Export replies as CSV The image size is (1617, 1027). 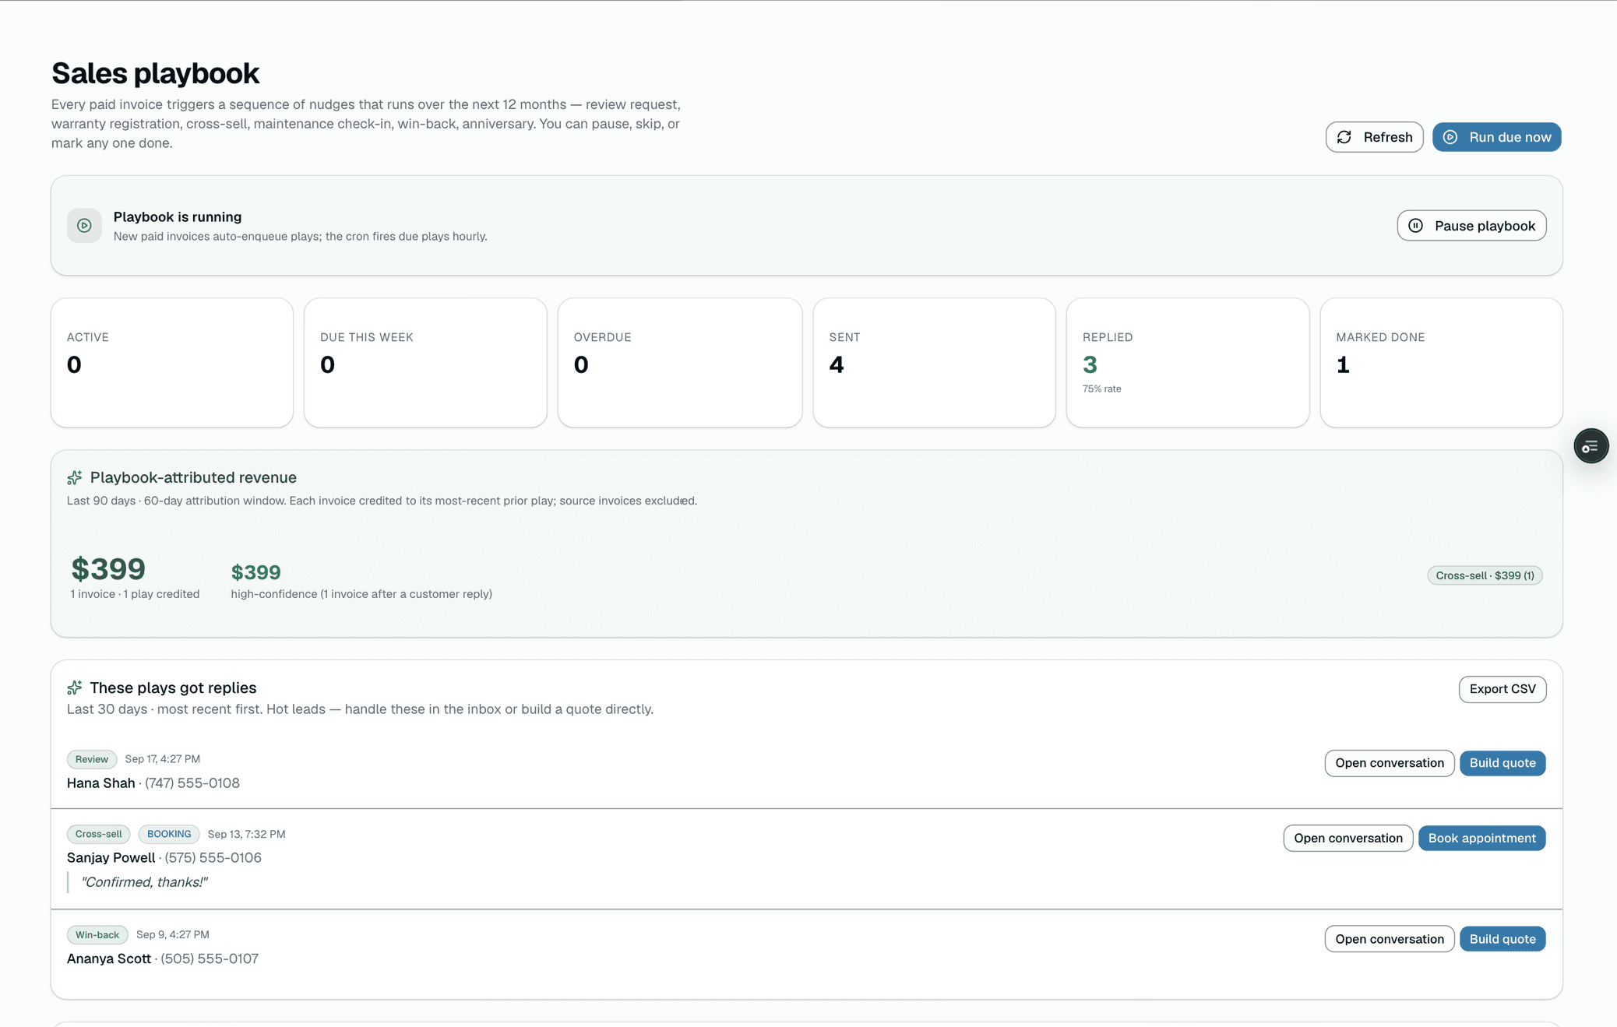(1502, 689)
